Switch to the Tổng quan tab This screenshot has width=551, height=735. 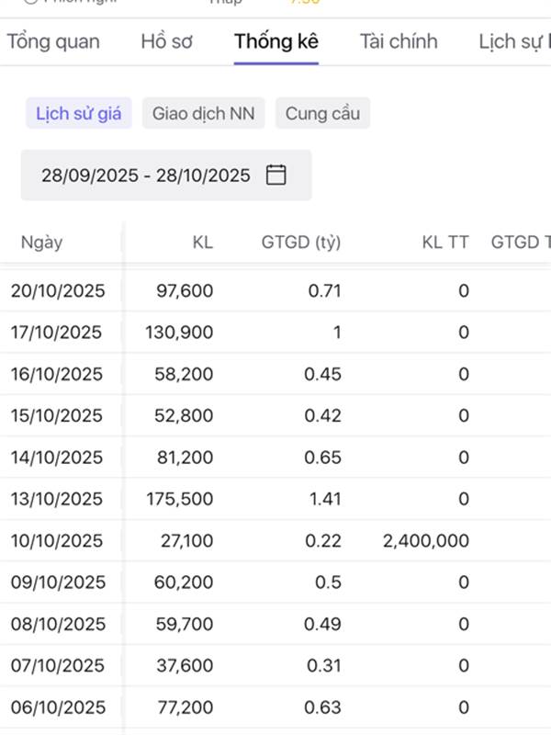pos(53,41)
